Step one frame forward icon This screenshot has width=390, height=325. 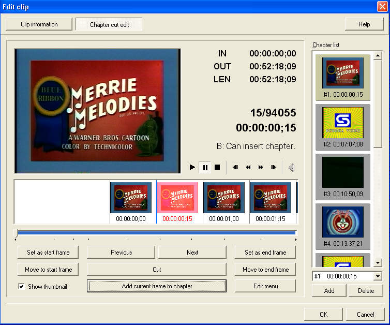(x=273, y=167)
